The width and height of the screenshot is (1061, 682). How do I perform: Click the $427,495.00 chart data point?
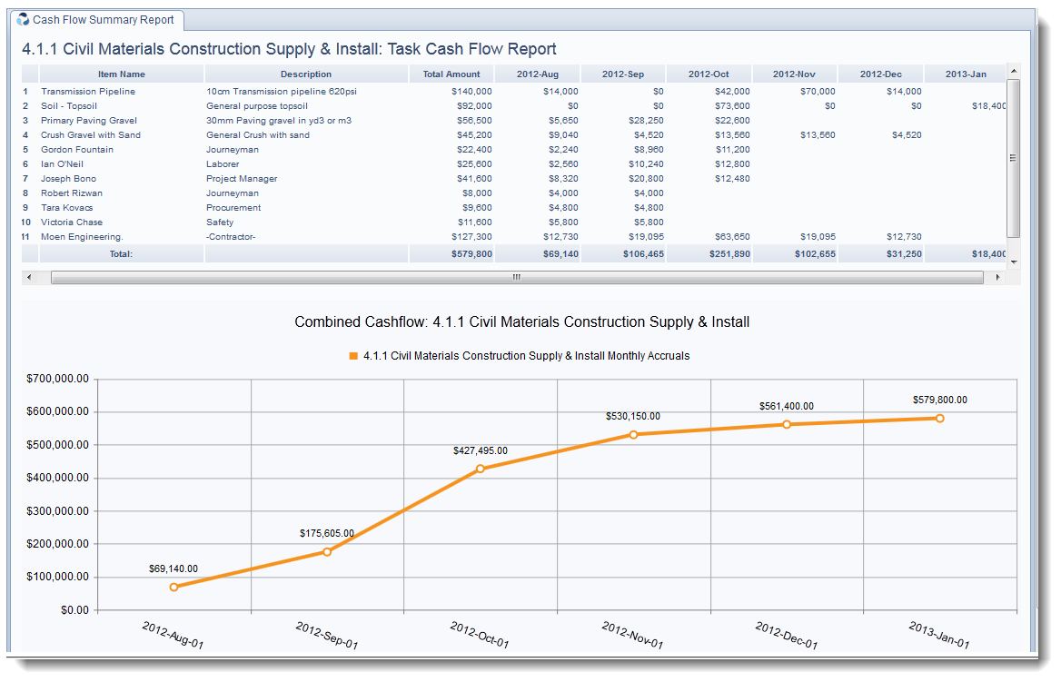point(481,469)
